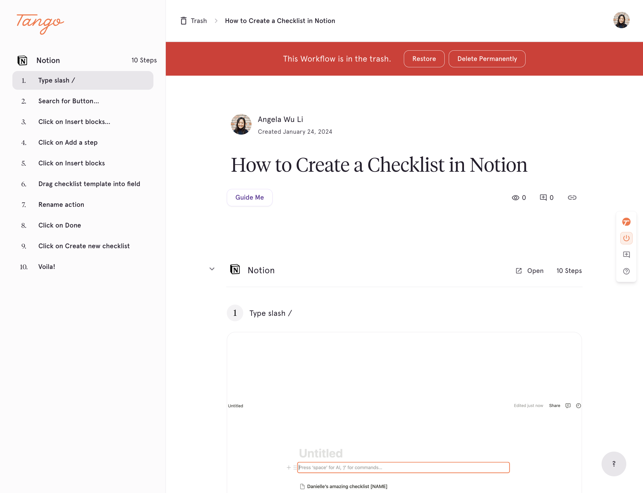643x493 pixels.
Task: Click the Notion icon in sidebar
Action: pyautogui.click(x=22, y=60)
